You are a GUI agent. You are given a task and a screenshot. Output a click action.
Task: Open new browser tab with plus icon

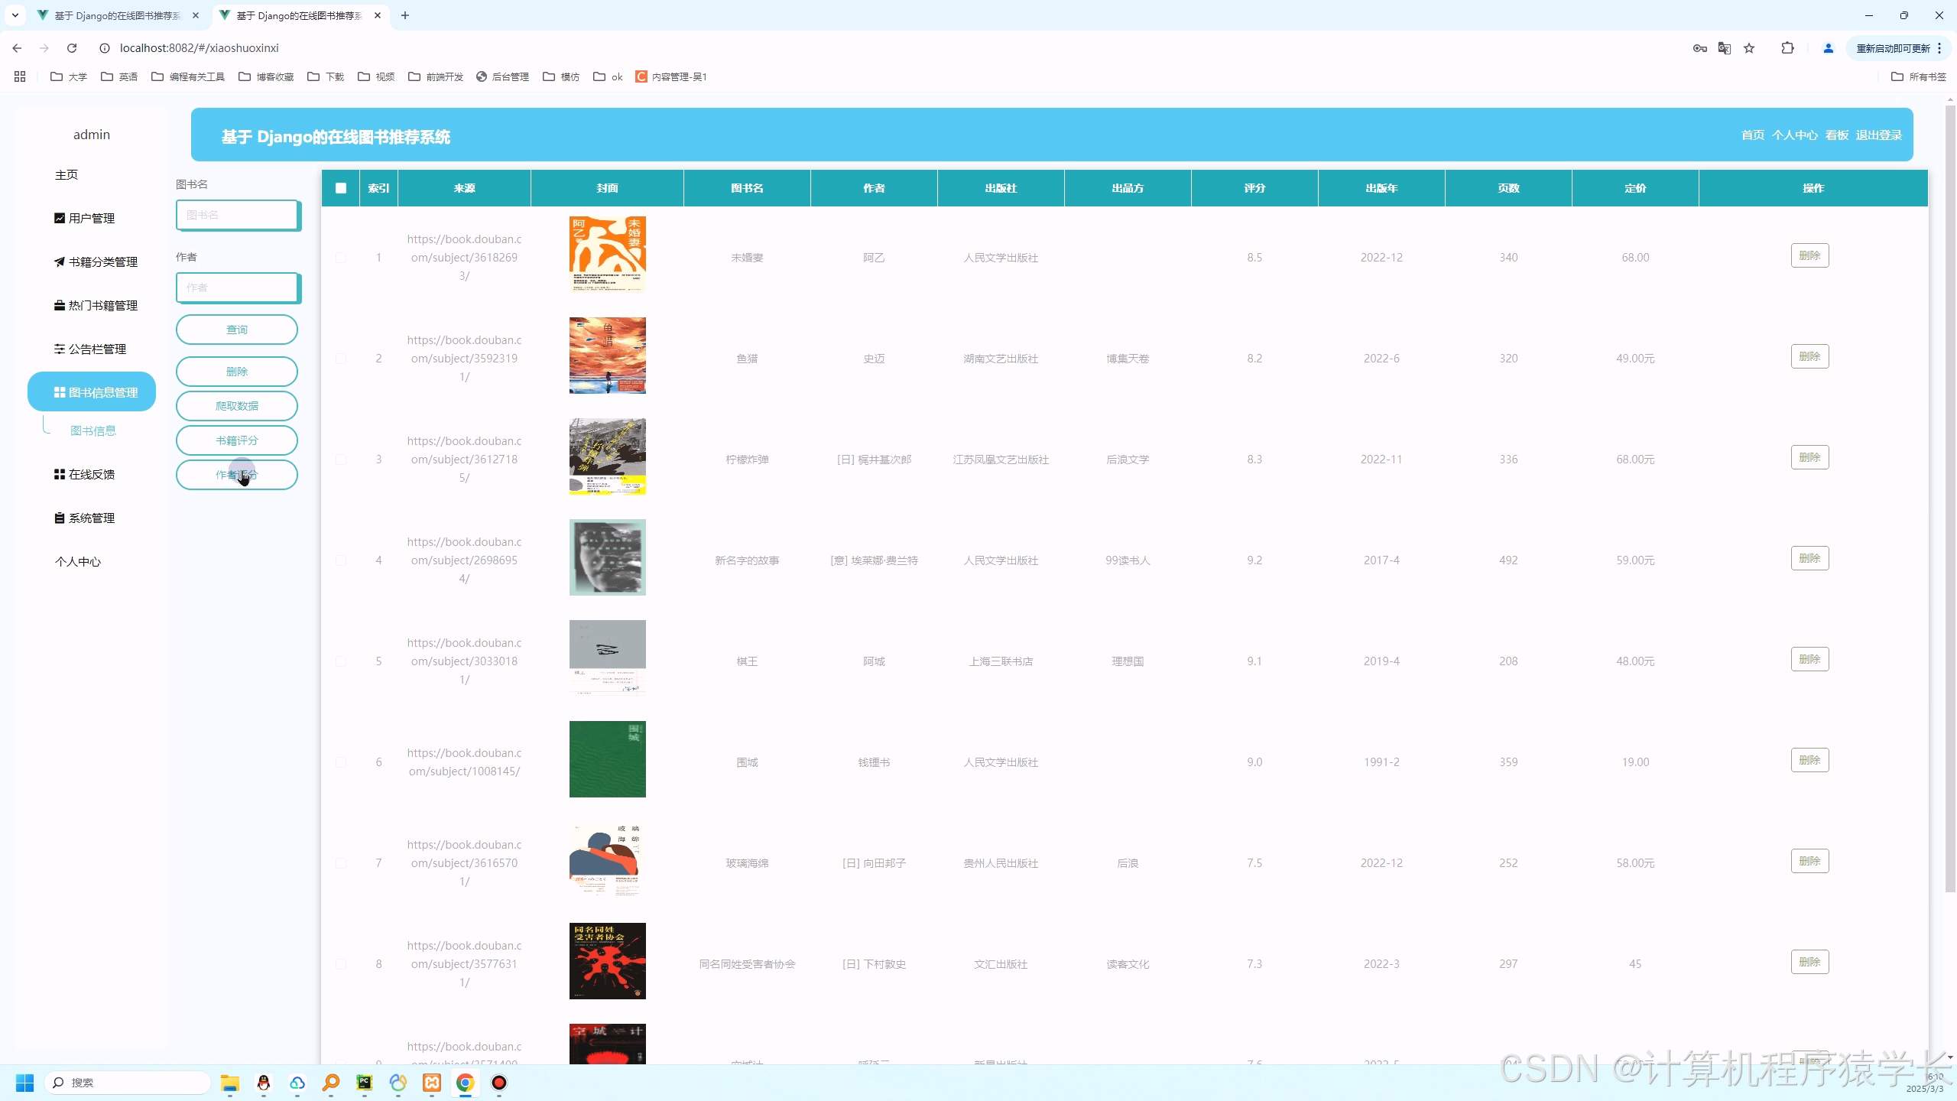(405, 15)
